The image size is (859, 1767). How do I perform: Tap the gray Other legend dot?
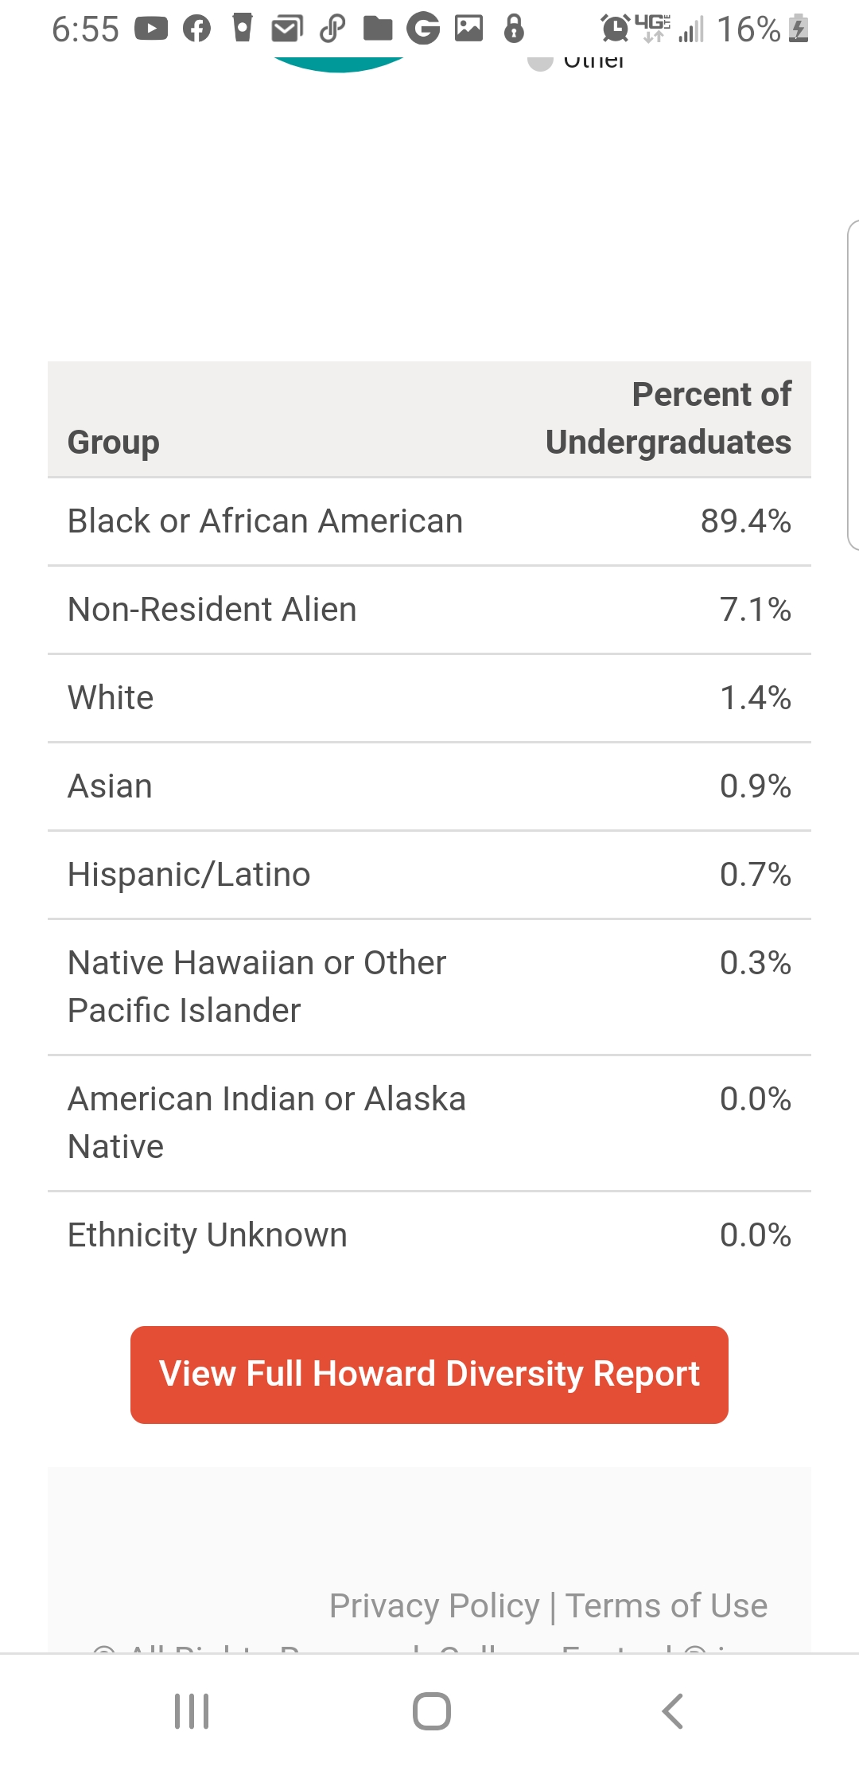coord(540,62)
